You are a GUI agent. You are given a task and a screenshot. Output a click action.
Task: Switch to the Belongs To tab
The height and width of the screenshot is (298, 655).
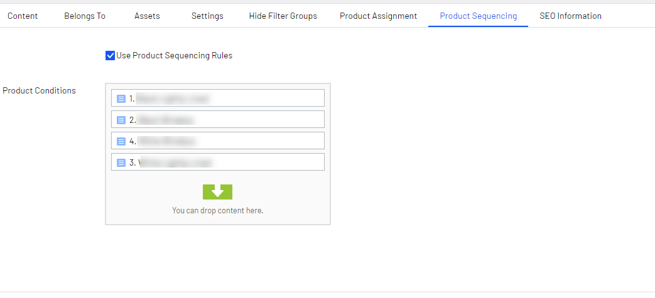pos(85,16)
